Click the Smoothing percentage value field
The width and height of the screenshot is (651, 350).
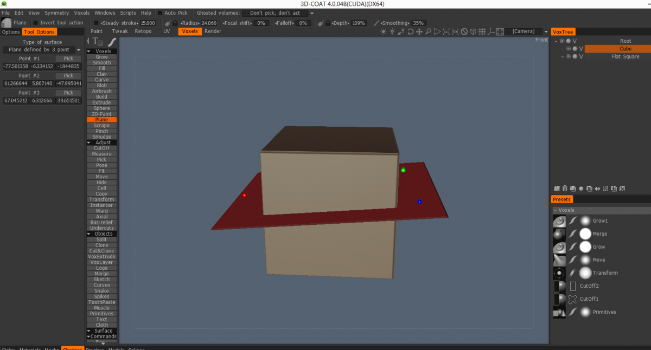point(418,23)
